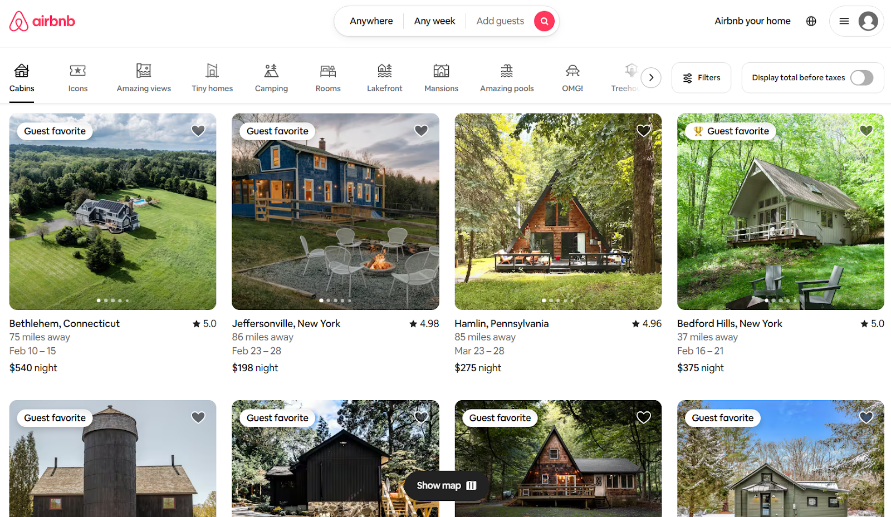Open the Add guests selector
The image size is (891, 517).
pyautogui.click(x=500, y=21)
